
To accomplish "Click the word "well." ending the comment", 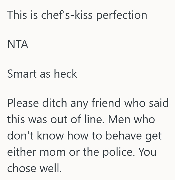I will coord(51,168).
